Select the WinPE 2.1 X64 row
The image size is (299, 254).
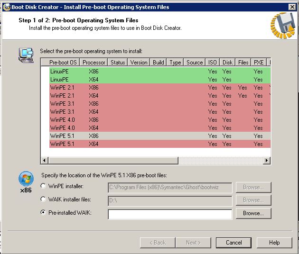(x=160, y=96)
